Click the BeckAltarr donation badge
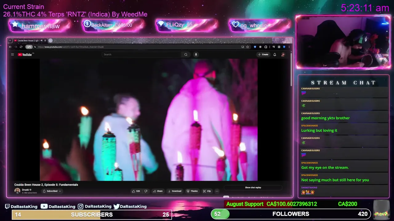394x221 pixels. (x=113, y=25)
